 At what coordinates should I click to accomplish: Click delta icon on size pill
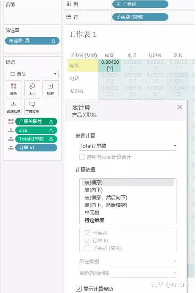(x=51, y=131)
